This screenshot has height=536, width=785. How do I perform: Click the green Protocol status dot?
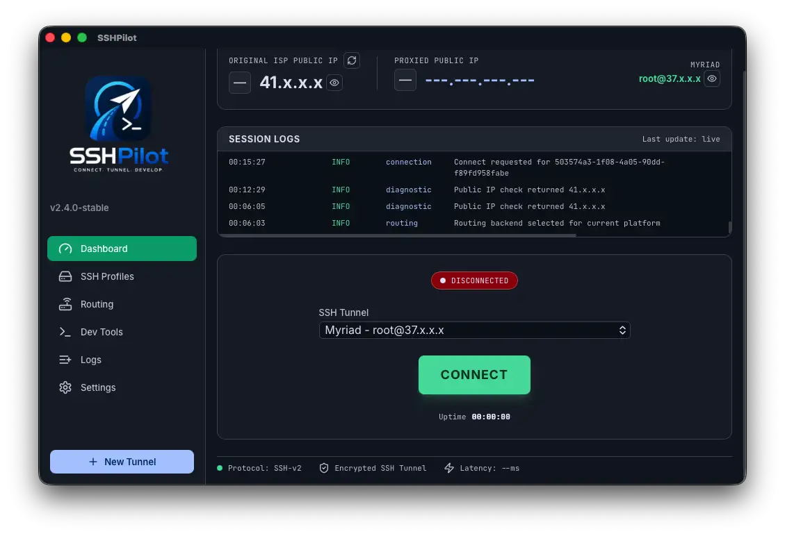pos(220,468)
